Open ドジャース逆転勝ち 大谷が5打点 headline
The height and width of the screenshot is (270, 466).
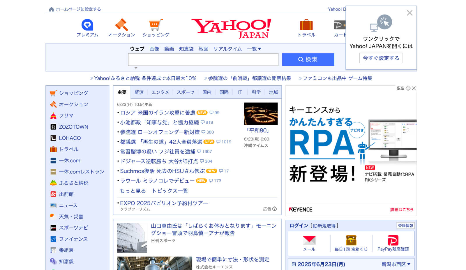click(159, 161)
